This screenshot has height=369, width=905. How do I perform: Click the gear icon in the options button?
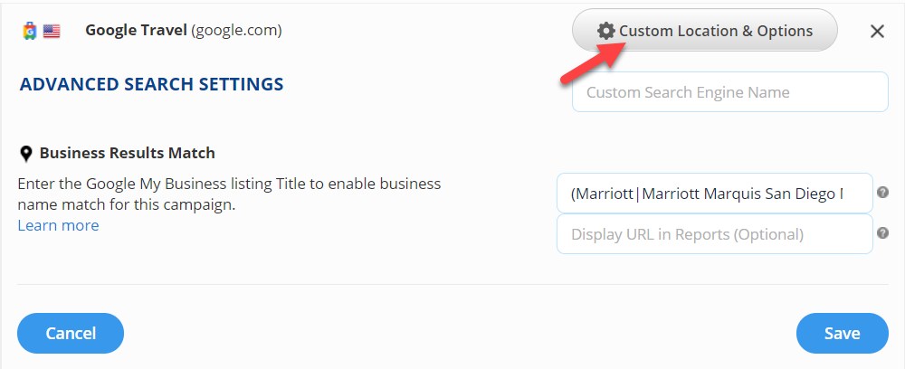(606, 31)
